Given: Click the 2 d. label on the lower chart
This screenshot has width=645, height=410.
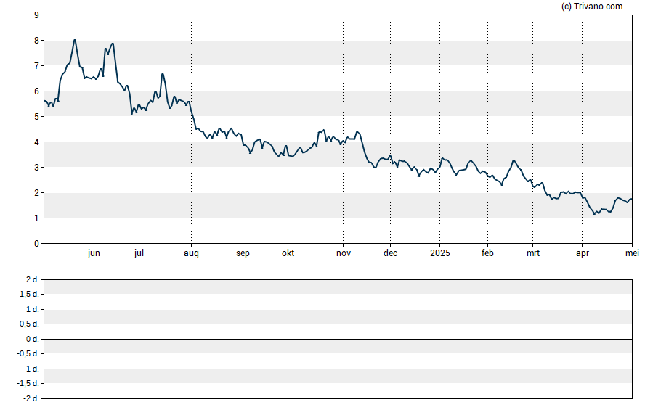Looking at the screenshot, I should point(32,280).
